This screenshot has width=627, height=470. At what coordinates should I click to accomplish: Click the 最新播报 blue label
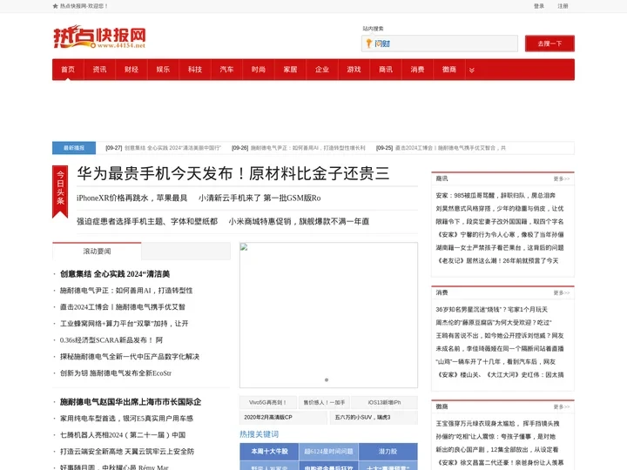click(x=74, y=148)
